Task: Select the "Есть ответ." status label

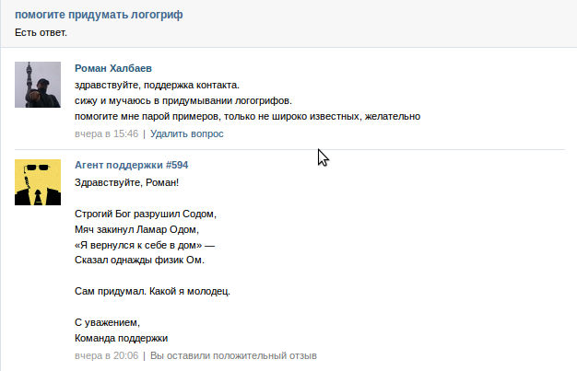Action: 41,33
